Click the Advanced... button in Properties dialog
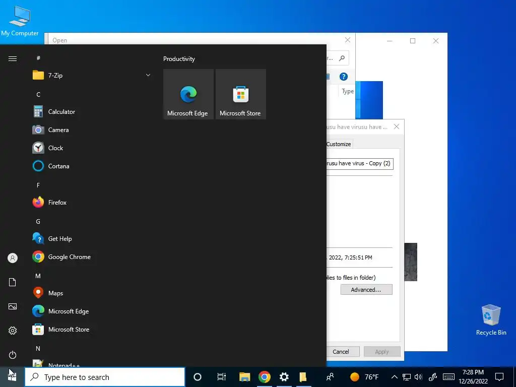This screenshot has height=387, width=516. coord(366,290)
